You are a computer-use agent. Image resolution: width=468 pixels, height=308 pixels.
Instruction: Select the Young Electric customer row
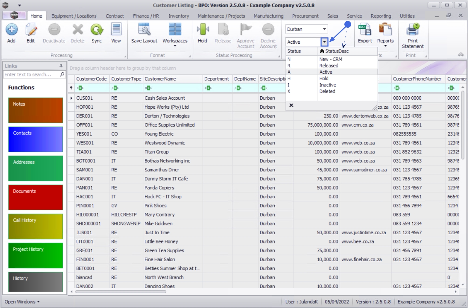pos(264,134)
